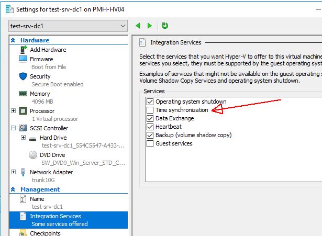
Task: Click the green refresh icon
Action: click(165, 26)
